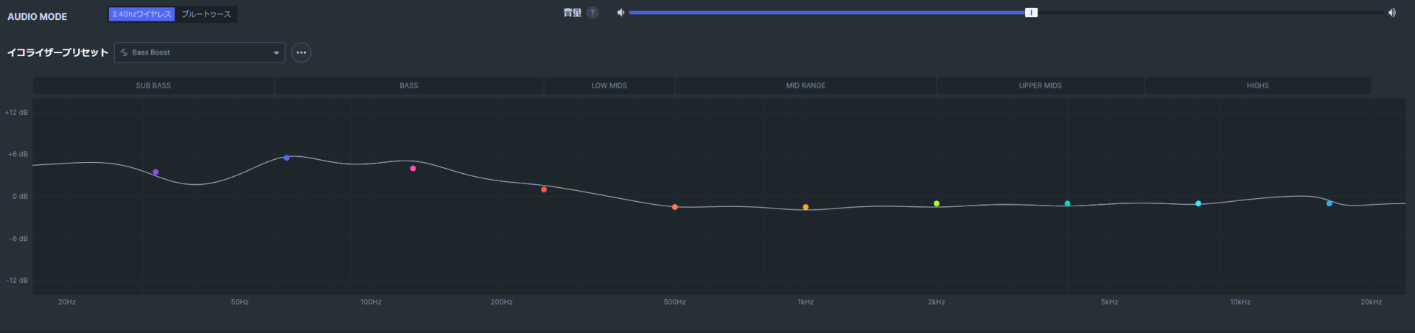Select the pink EQ point near 125Hz
1415x333 pixels.
[413, 169]
